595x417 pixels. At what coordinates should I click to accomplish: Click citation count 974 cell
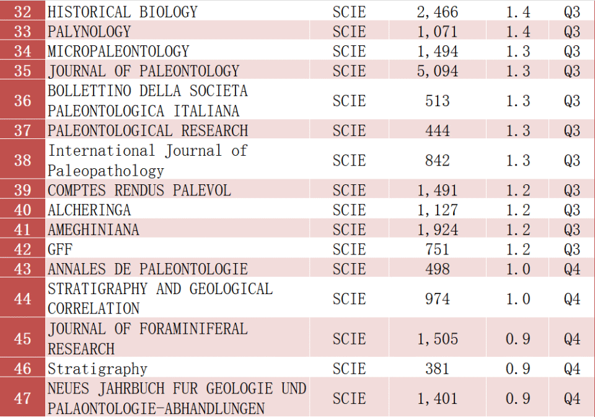coord(437,299)
